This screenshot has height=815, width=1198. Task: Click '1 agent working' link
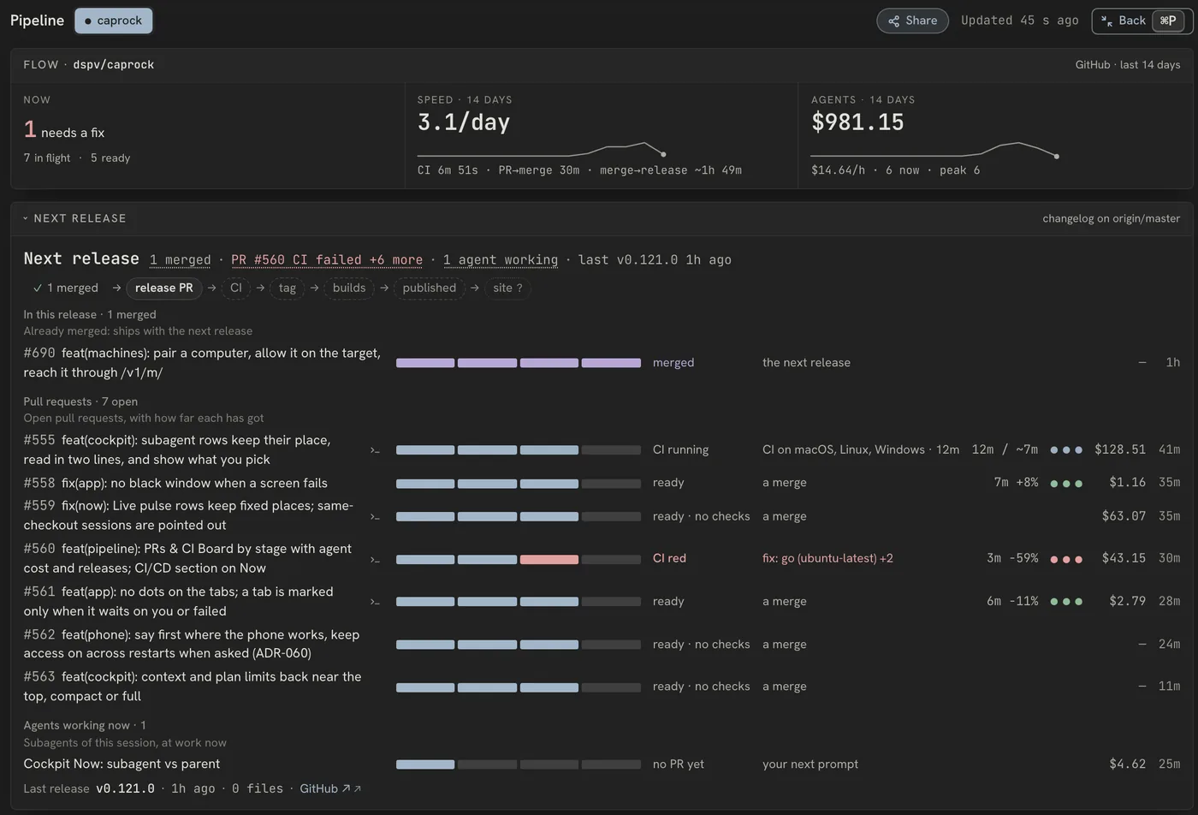click(501, 260)
